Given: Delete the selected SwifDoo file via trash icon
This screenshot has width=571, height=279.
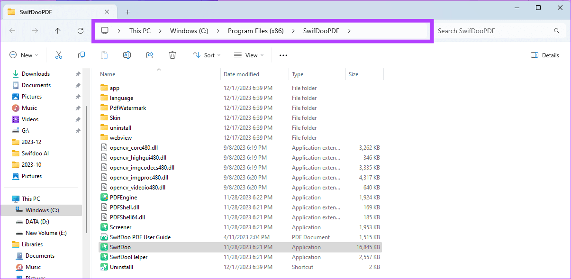Looking at the screenshot, I should [172, 55].
